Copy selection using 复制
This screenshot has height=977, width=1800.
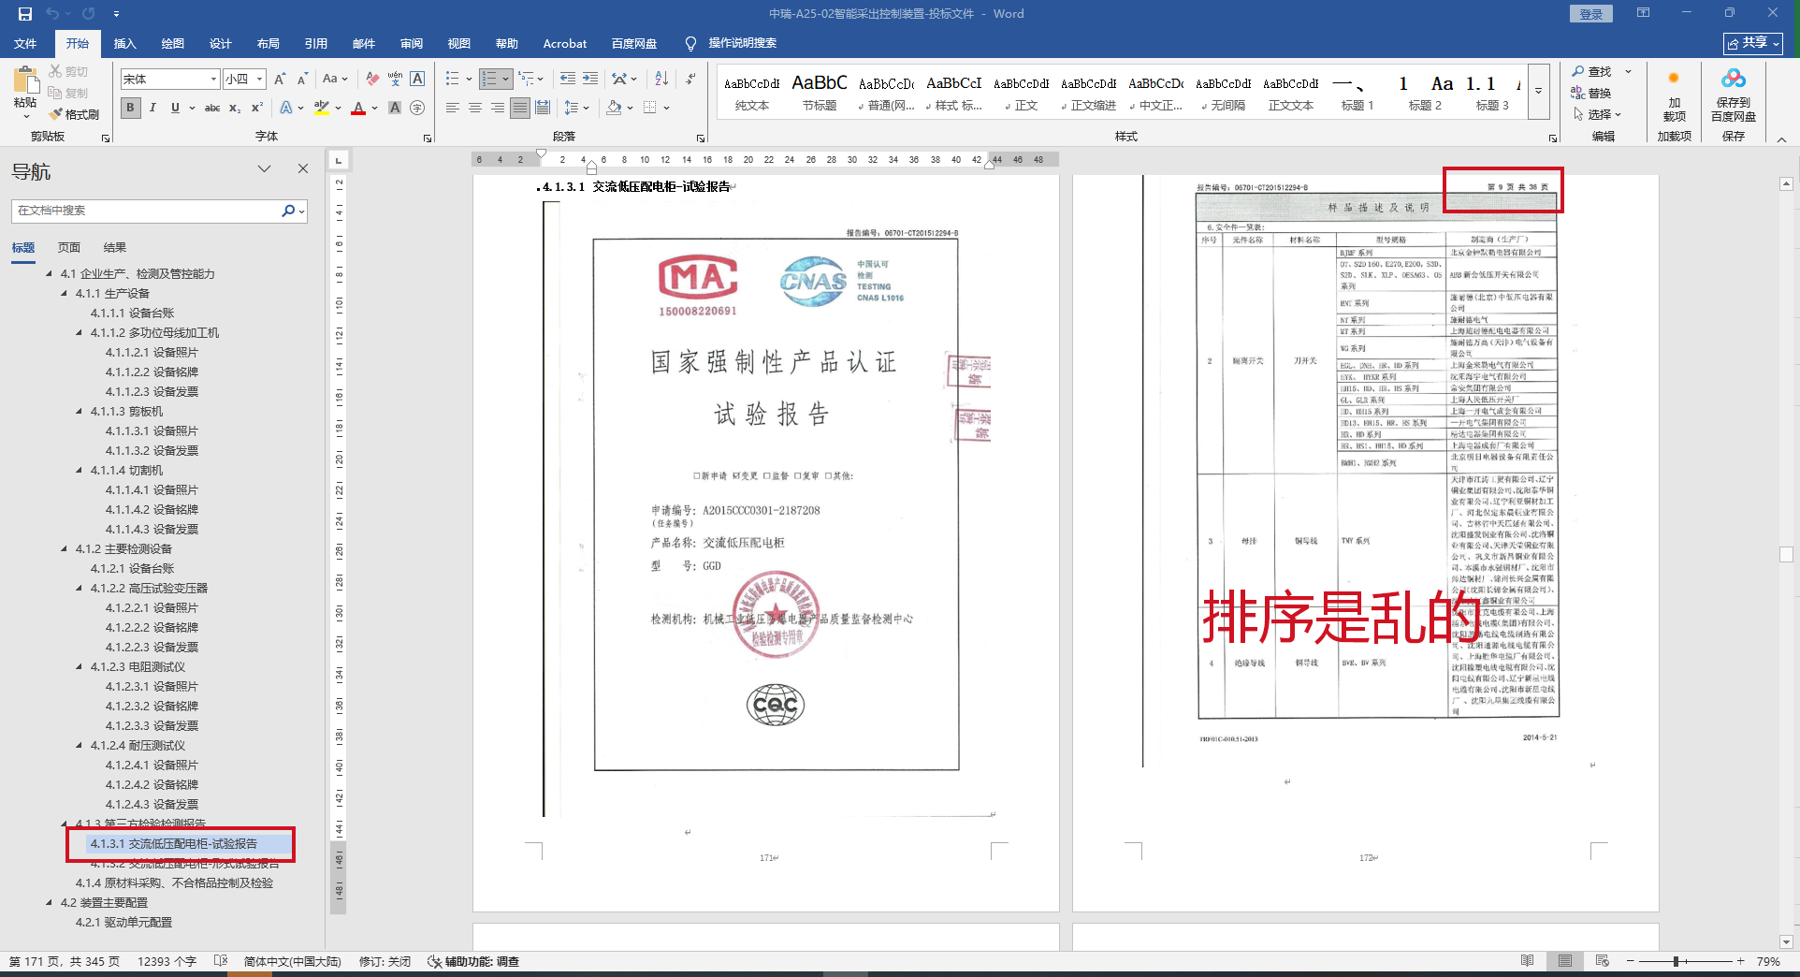click(x=68, y=93)
